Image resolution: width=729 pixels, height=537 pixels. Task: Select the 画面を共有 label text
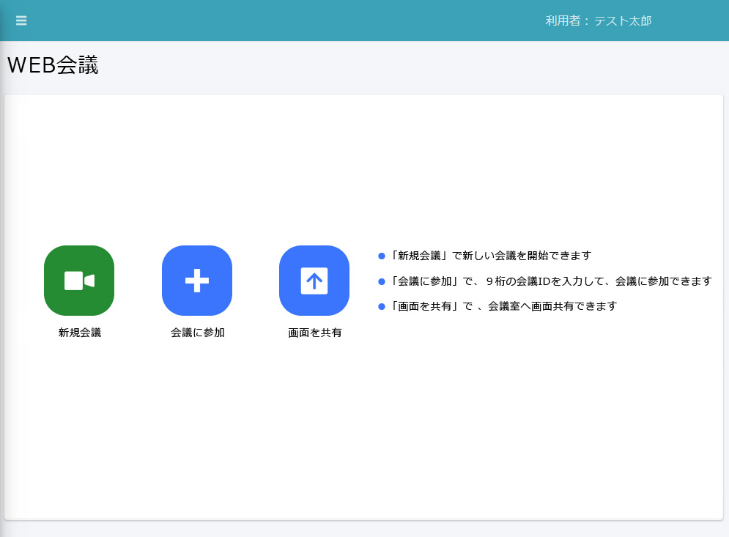(314, 333)
